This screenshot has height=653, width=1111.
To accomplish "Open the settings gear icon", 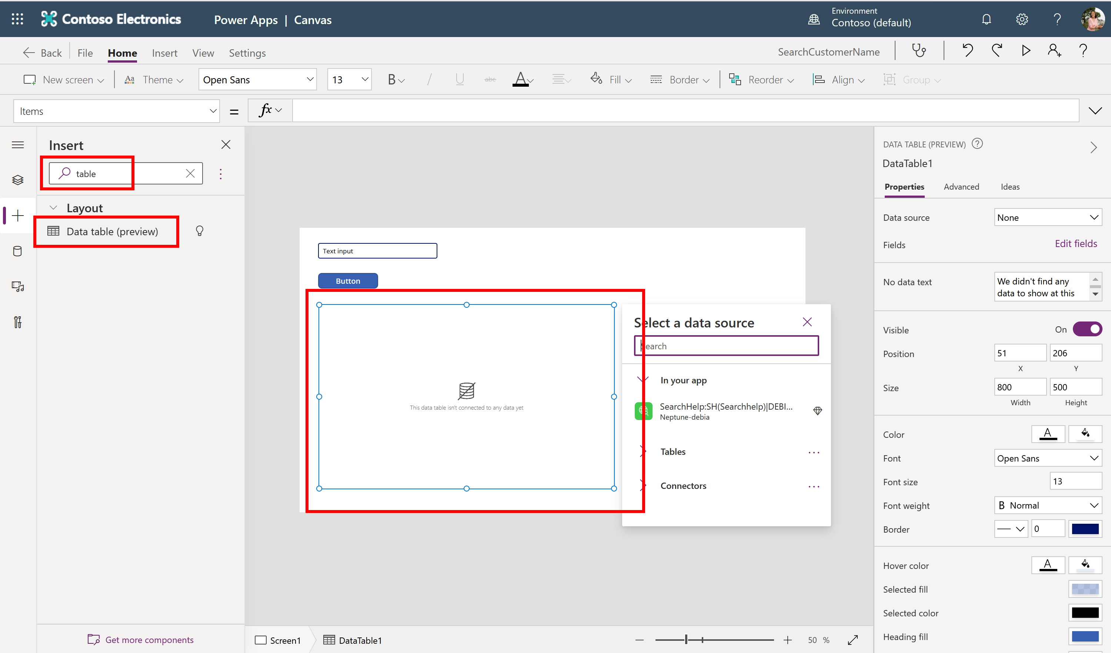I will (1021, 19).
